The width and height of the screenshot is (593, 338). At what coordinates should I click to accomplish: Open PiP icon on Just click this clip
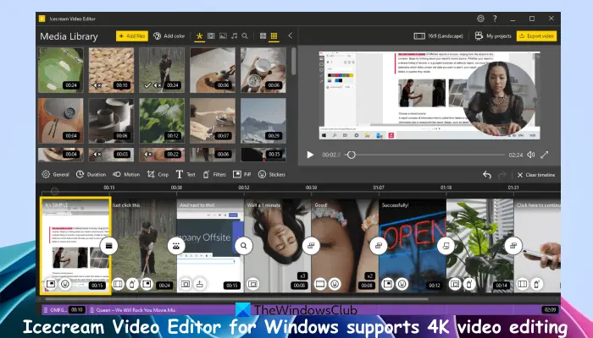tap(147, 284)
